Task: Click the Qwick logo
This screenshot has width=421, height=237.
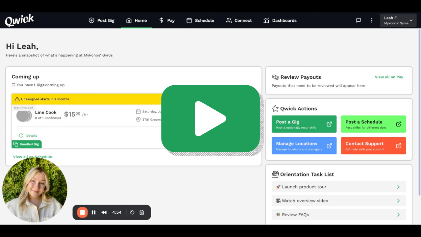Action: [x=19, y=20]
